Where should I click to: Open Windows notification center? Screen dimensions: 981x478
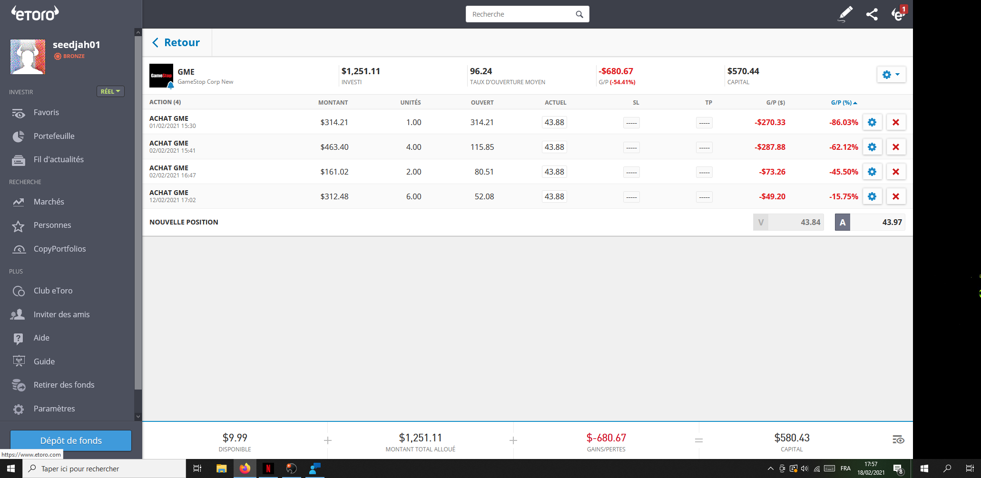(x=898, y=469)
